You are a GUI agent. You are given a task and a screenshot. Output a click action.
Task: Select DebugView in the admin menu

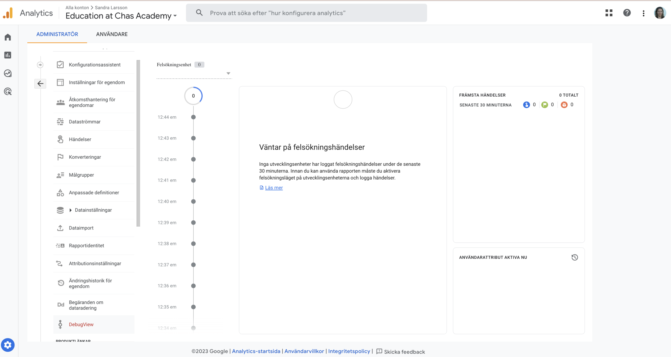click(x=81, y=324)
